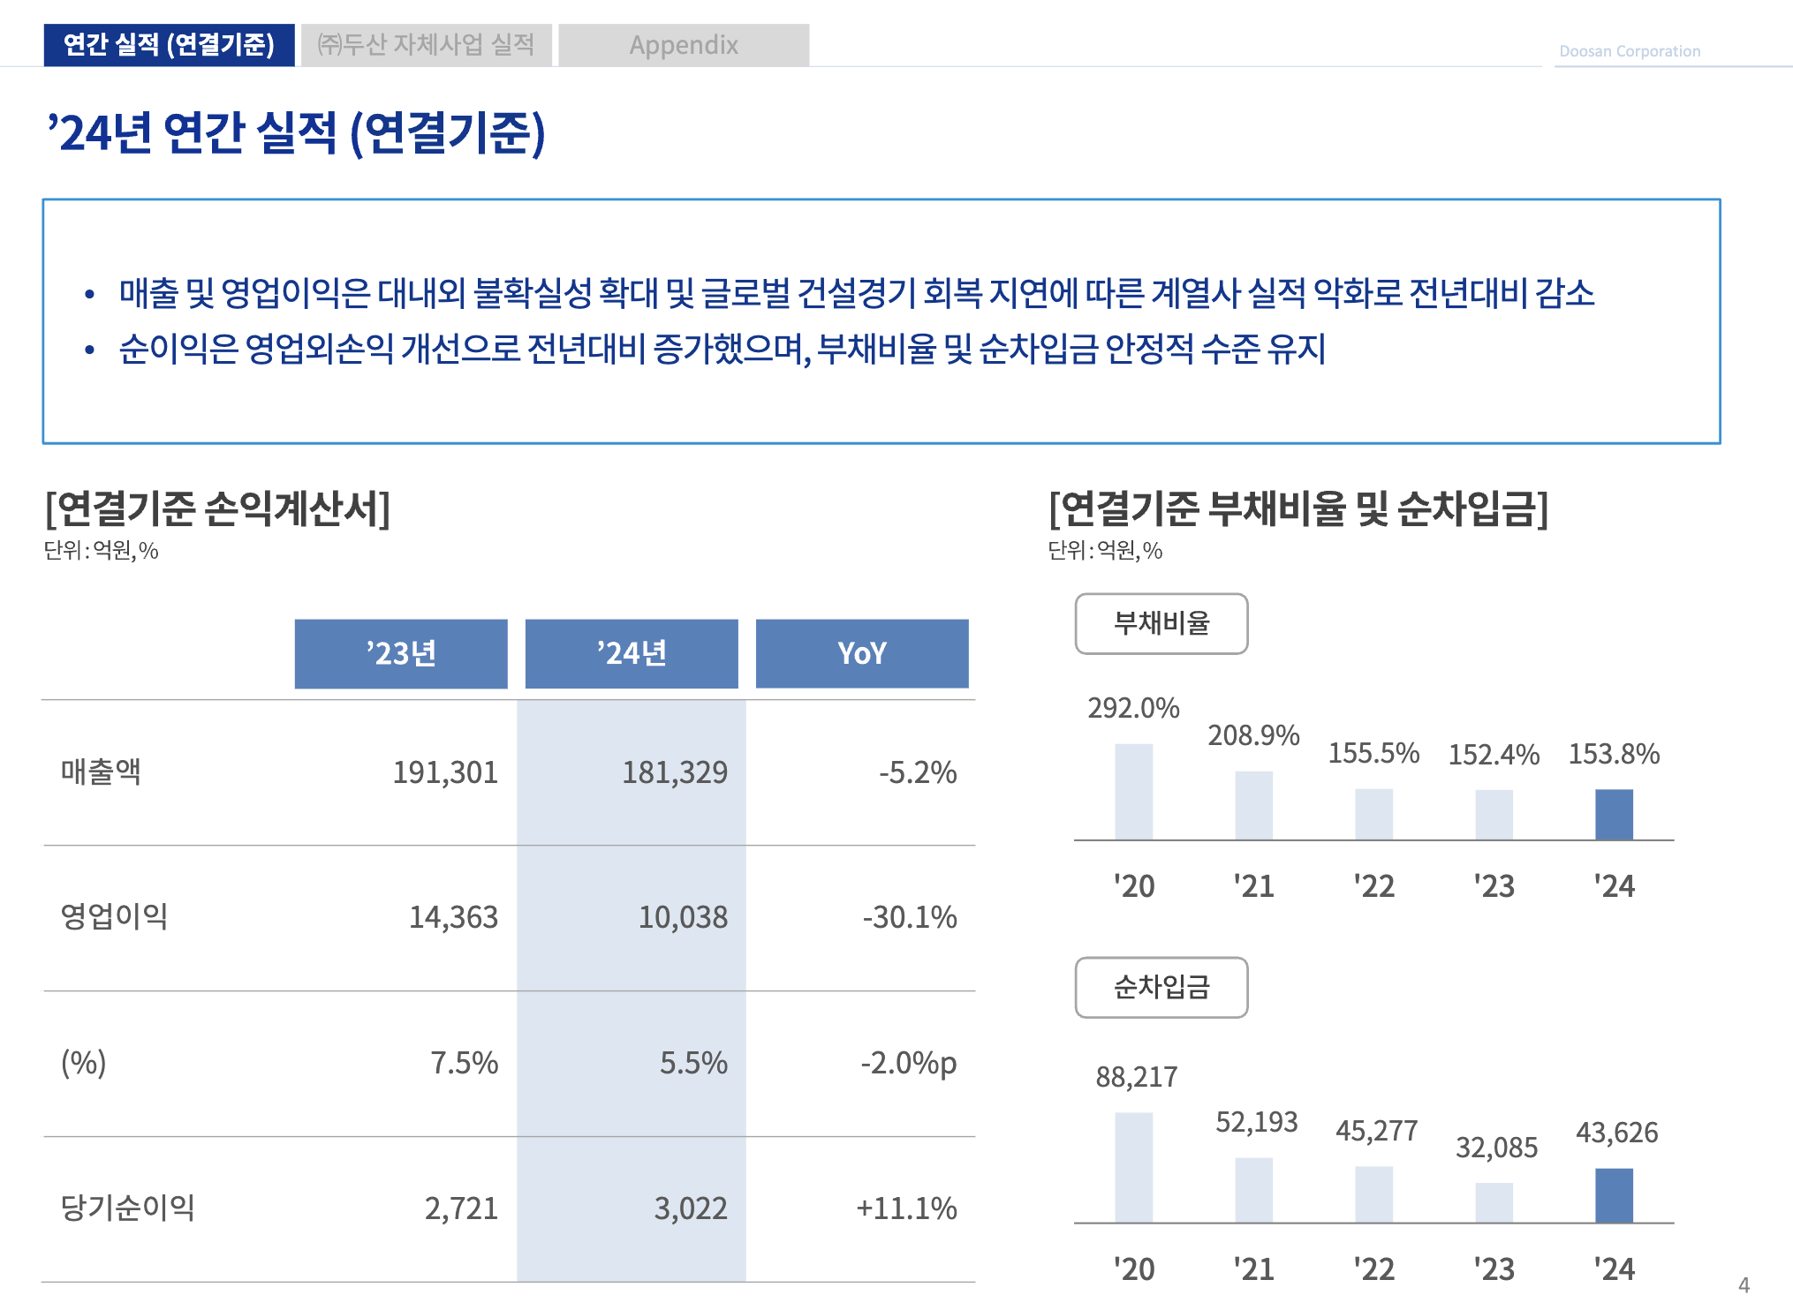Click the [연결기준 손익계산서] section heading

[217, 508]
